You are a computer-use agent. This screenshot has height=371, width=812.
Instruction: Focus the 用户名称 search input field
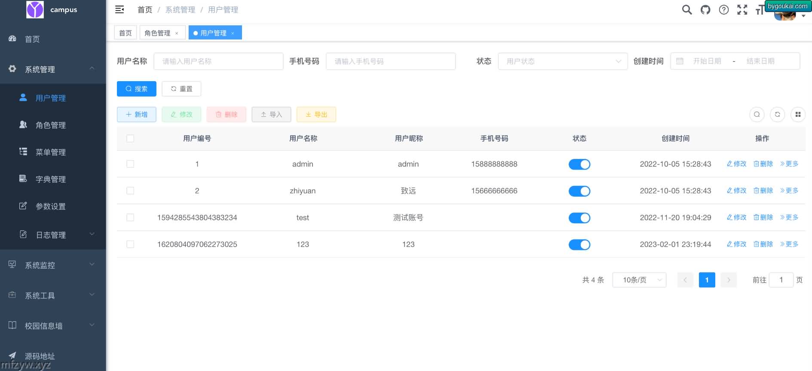[218, 61]
